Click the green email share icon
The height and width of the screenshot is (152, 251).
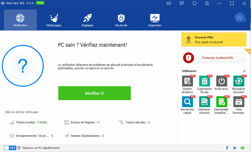click(x=243, y=148)
